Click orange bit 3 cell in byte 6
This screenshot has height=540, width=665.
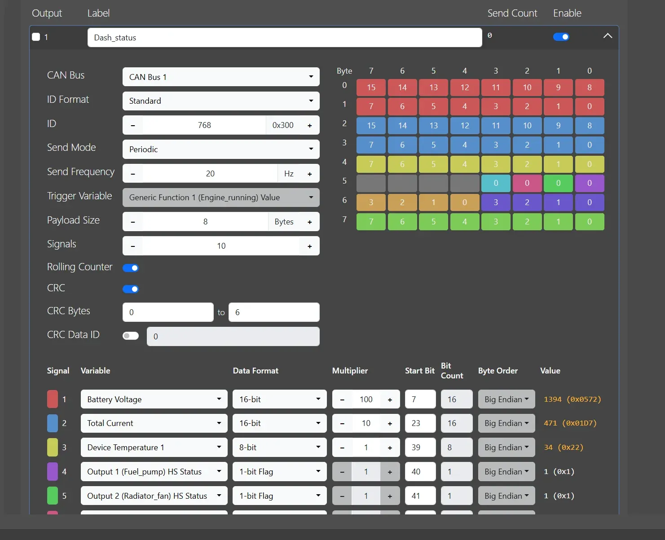click(371, 202)
